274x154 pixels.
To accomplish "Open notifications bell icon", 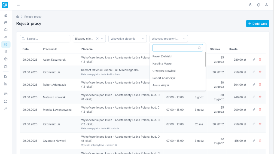I will coord(258,5).
